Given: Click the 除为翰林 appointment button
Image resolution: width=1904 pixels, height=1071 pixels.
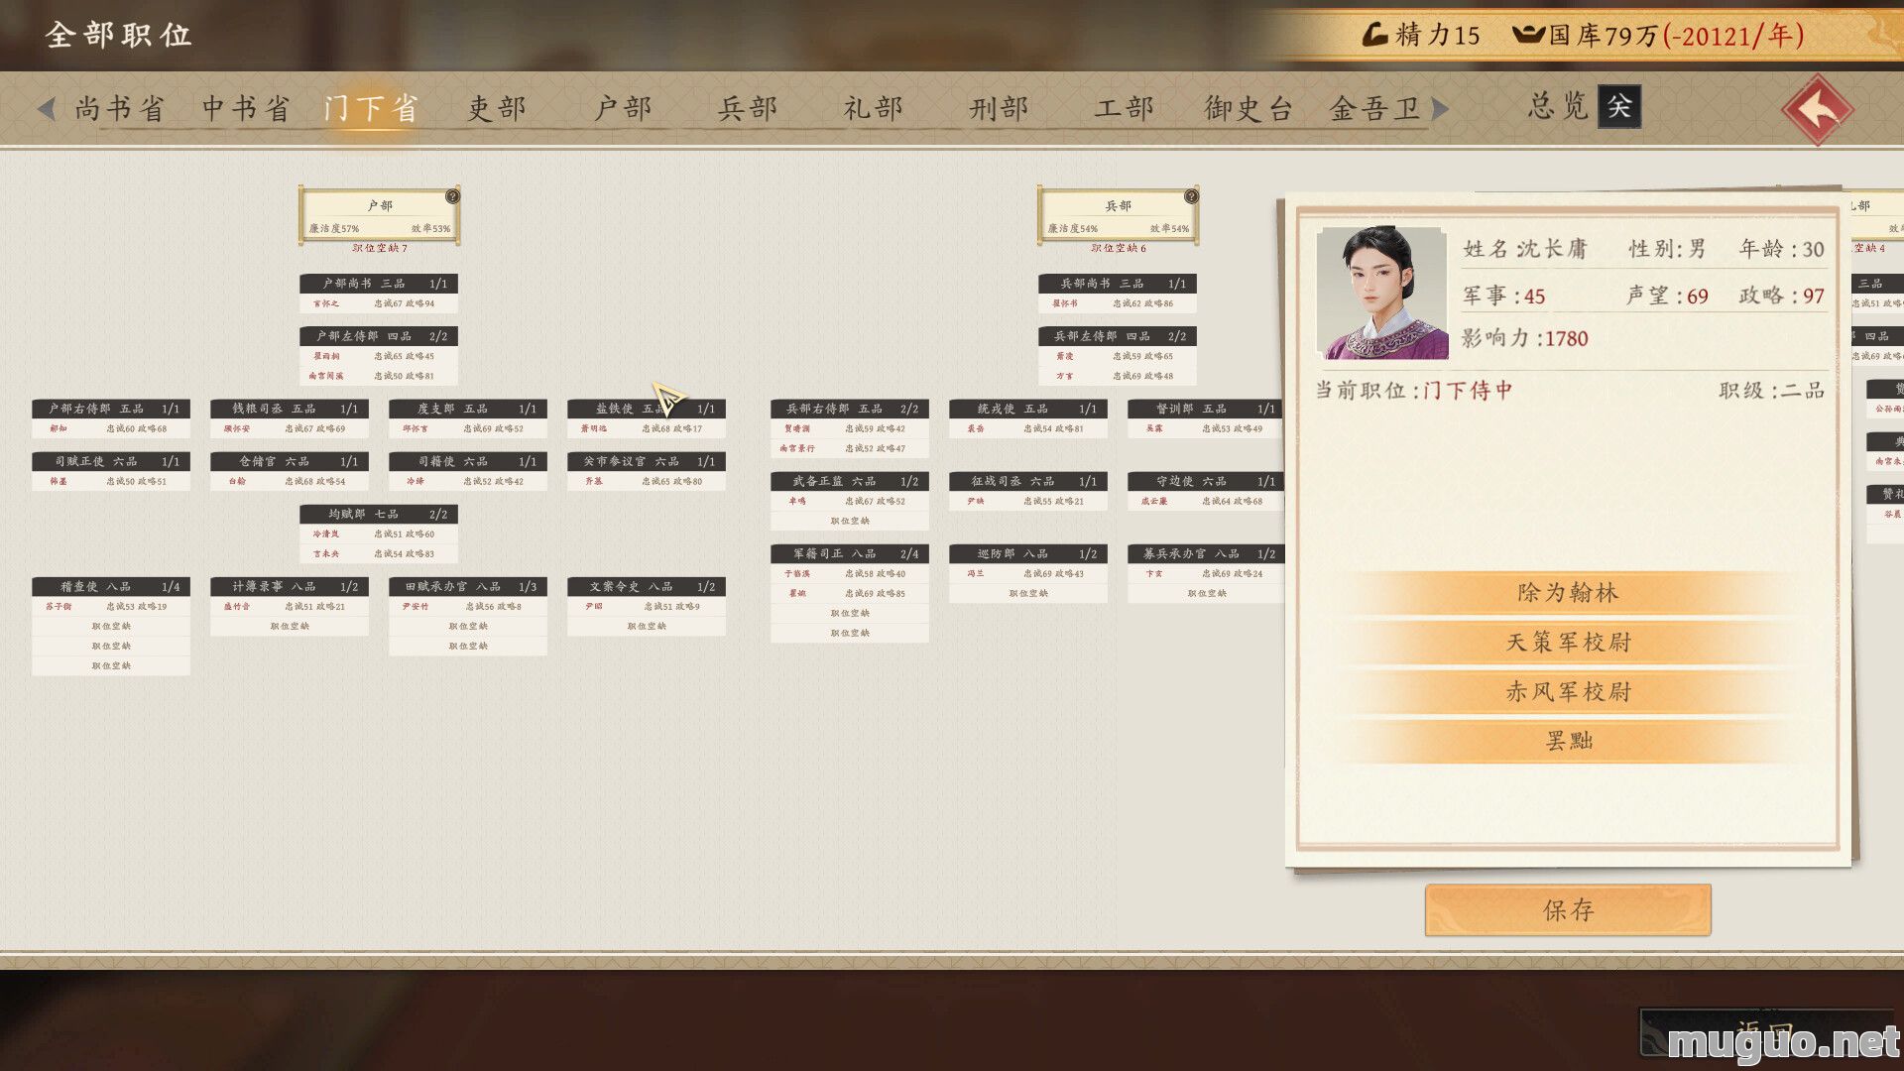Looking at the screenshot, I should (1568, 592).
